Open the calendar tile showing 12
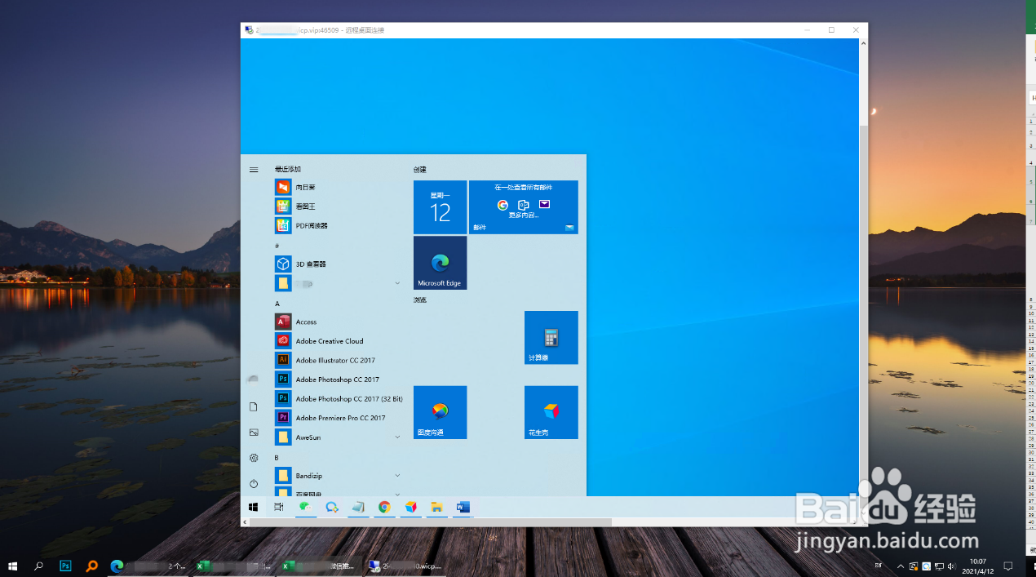 [x=441, y=207]
